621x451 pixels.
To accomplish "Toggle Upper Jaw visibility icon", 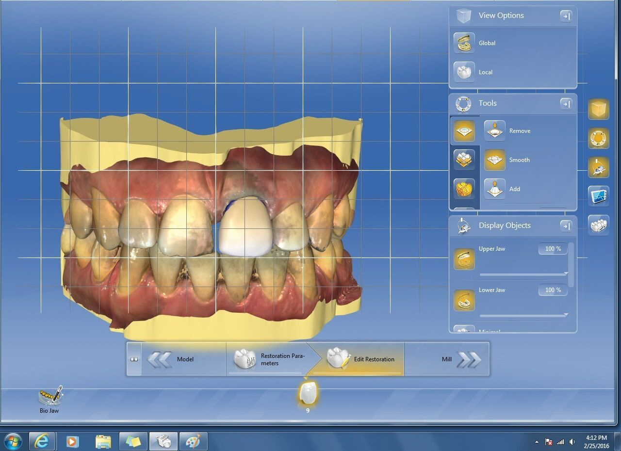I will point(464,259).
